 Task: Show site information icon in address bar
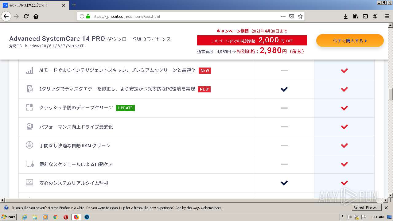pyautogui.click(x=82, y=16)
